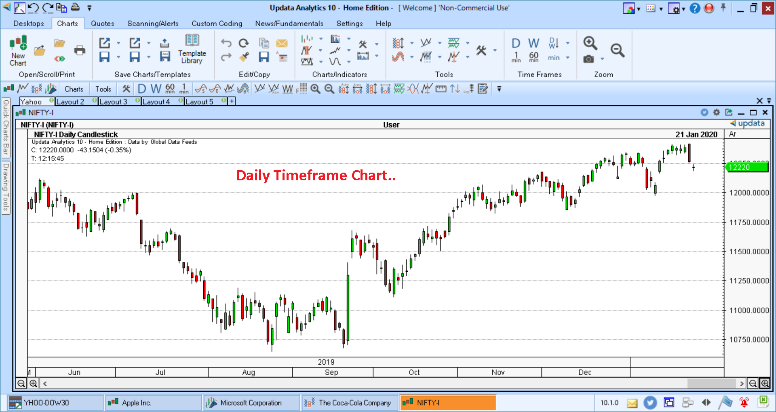The image size is (776, 412).
Task: Toggle the Drawing Tools side panel
Action: [x=6, y=188]
